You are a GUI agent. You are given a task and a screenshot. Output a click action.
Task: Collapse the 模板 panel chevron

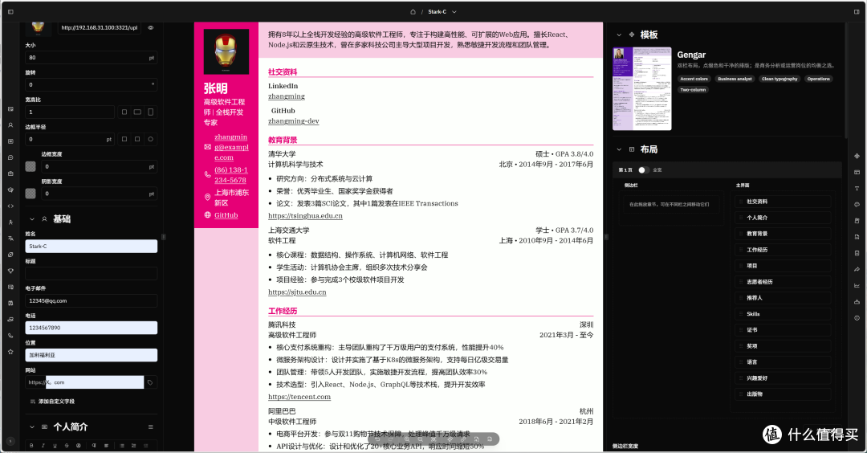(x=619, y=35)
